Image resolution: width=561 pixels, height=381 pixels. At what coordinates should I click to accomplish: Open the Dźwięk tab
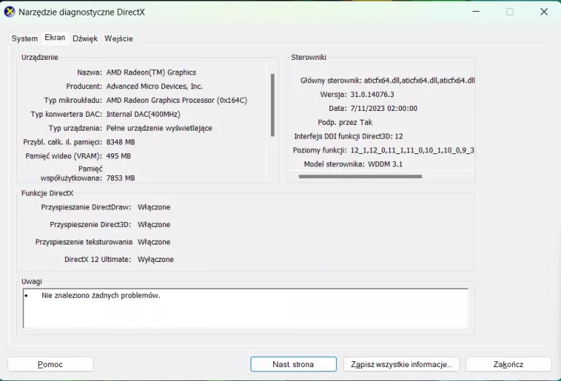coord(85,39)
